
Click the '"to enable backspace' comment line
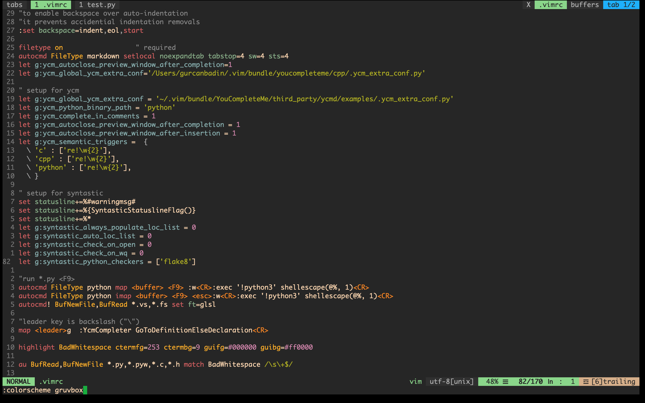tap(103, 13)
